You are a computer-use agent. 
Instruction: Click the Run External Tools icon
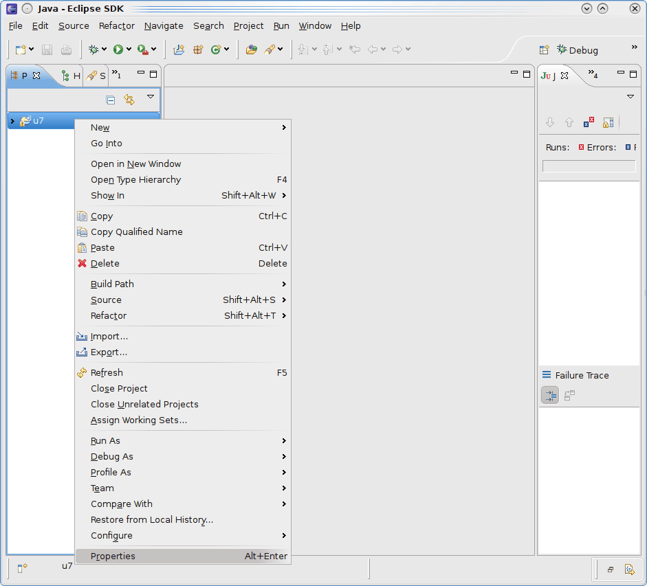click(x=143, y=49)
